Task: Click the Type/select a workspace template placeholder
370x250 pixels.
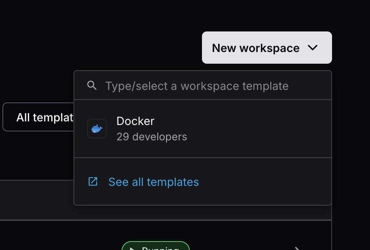Action: click(197, 86)
